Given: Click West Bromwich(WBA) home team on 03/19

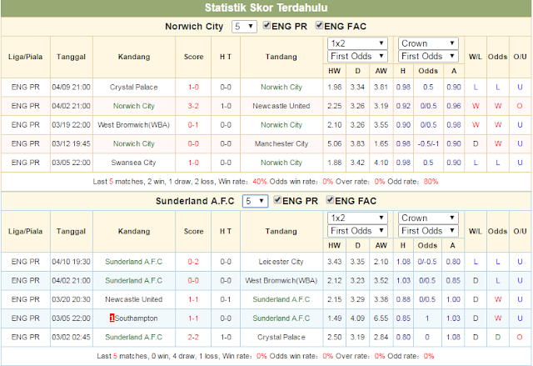Looking at the screenshot, I should tap(133, 125).
